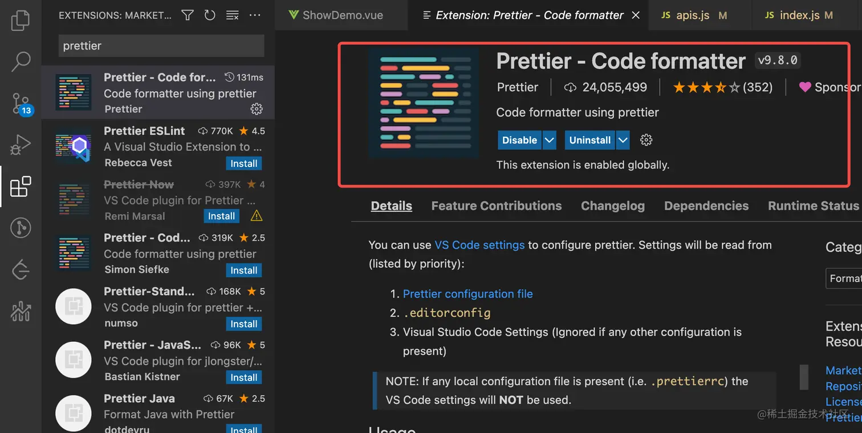Click the Sponsor heart icon
Image resolution: width=862 pixels, height=433 pixels.
coord(805,87)
